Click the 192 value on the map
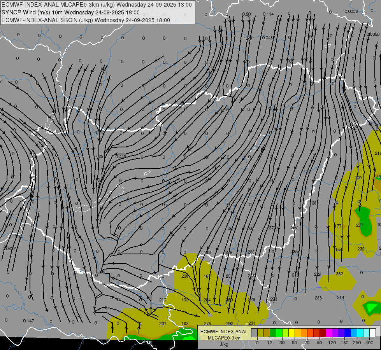 pos(185,300)
